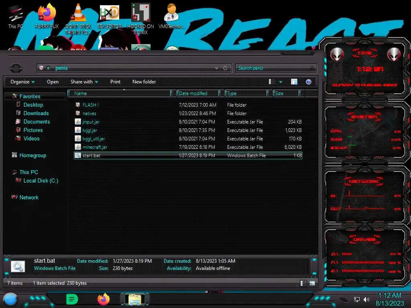Expand the Share with dropdown arrow

click(96, 82)
